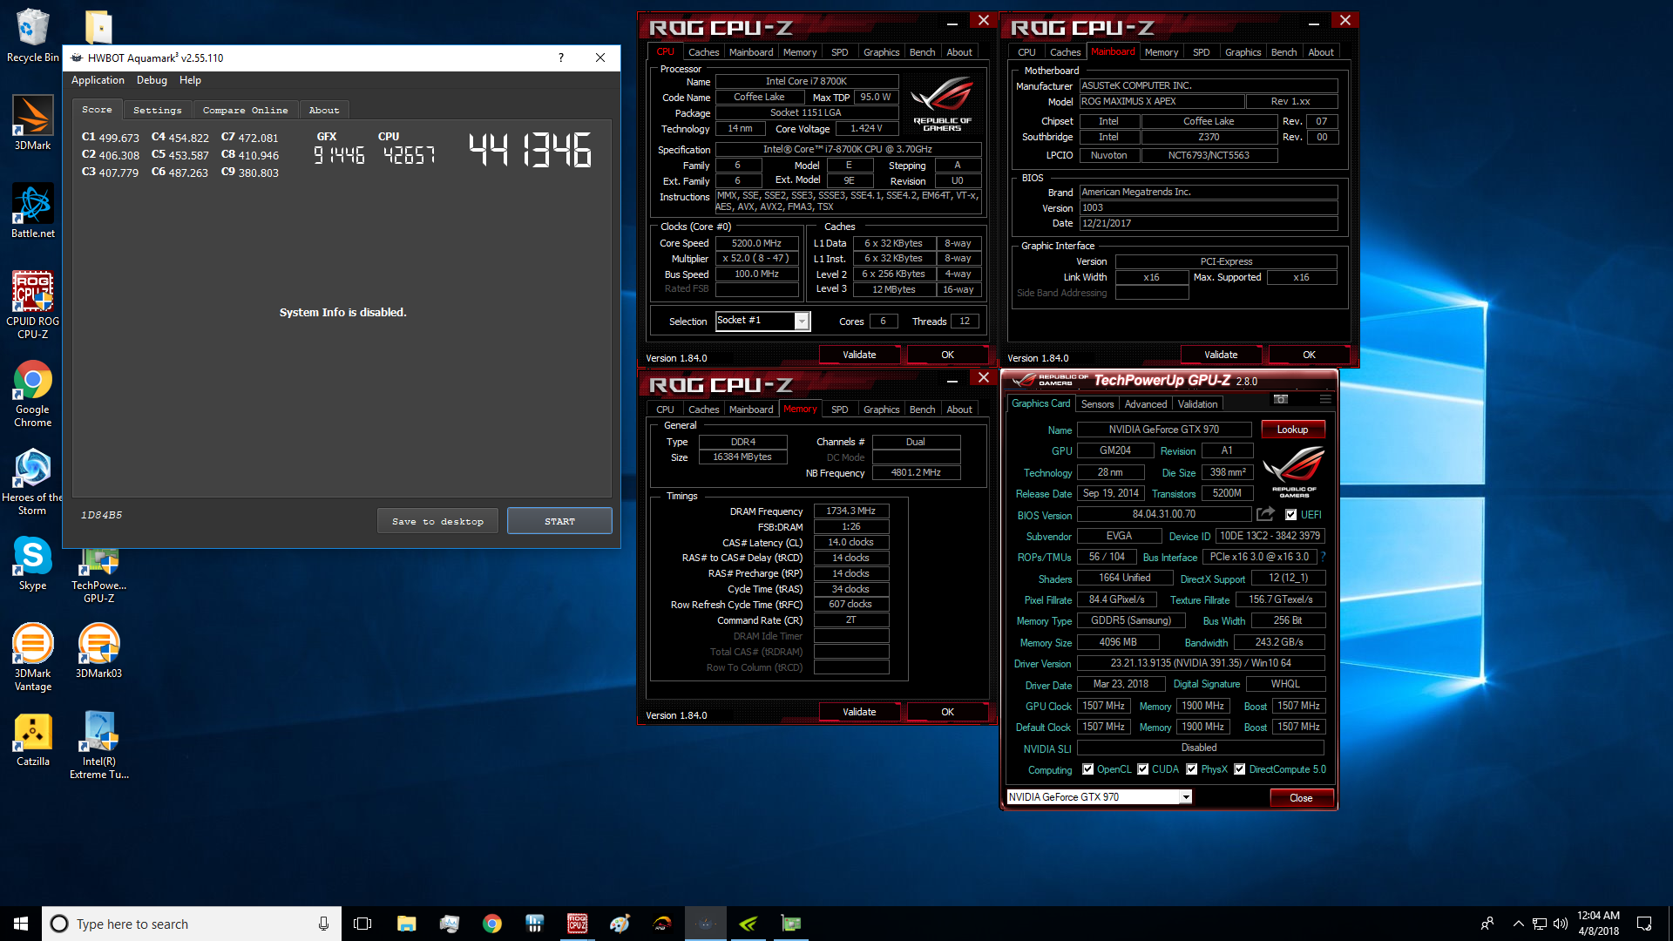Viewport: 1673px width, 941px height.
Task: Open the Validation tab in GPU-Z
Action: click(x=1197, y=404)
